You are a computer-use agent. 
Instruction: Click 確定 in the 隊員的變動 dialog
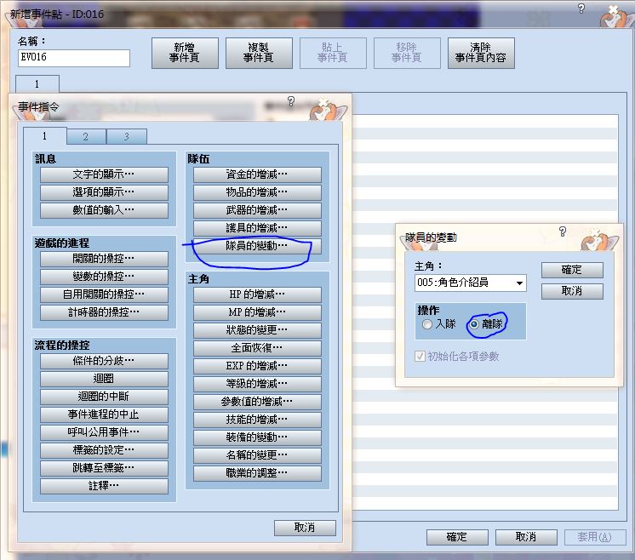(572, 270)
